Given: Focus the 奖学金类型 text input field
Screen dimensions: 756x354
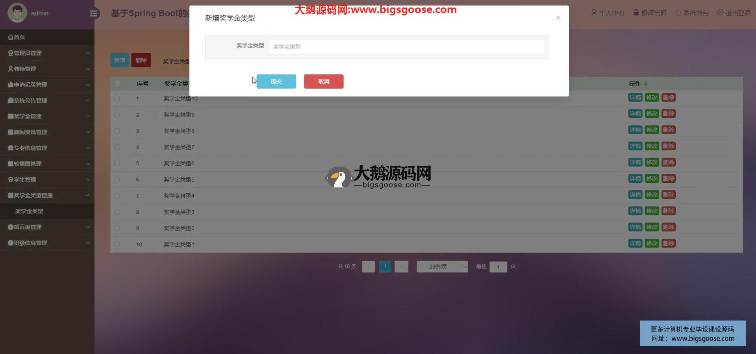Looking at the screenshot, I should (x=406, y=46).
